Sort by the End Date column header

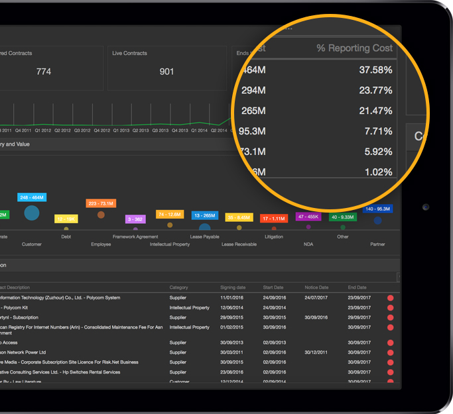coord(357,287)
